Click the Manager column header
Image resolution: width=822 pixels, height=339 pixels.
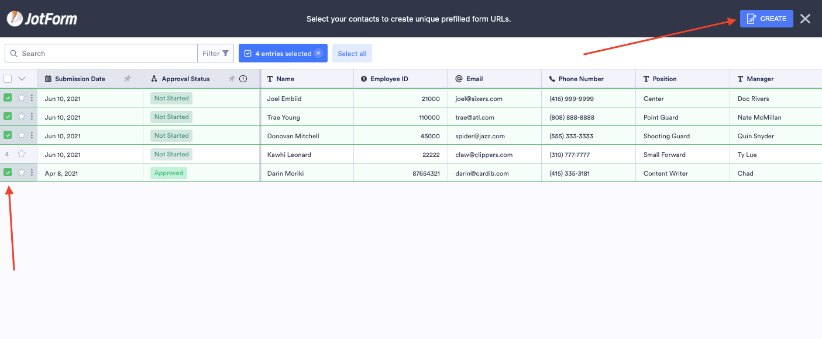click(x=776, y=79)
